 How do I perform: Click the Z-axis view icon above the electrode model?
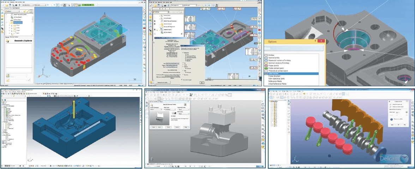click(x=191, y=95)
